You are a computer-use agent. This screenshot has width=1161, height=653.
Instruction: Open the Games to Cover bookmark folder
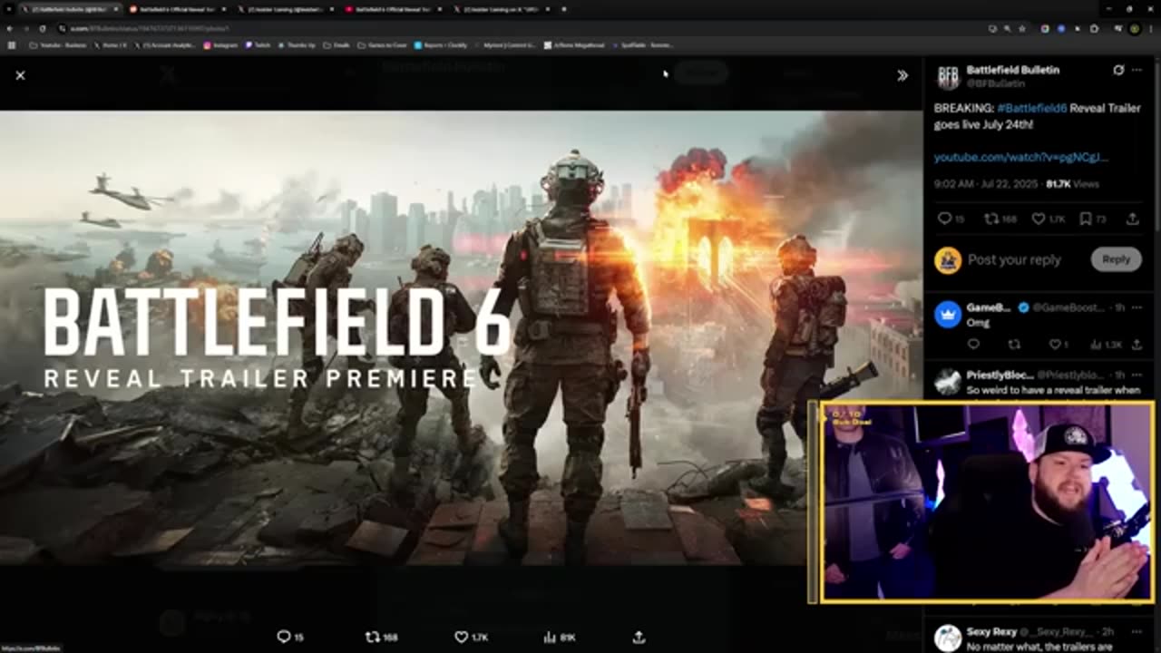click(382, 44)
